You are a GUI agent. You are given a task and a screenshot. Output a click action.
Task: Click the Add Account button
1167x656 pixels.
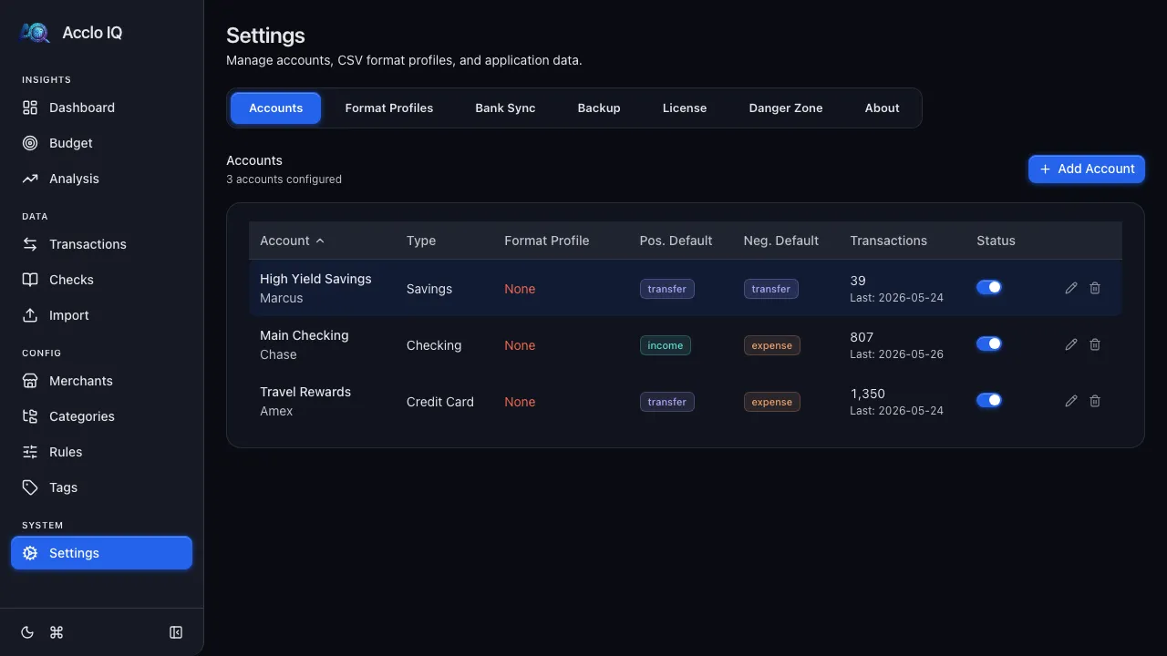(1087, 169)
